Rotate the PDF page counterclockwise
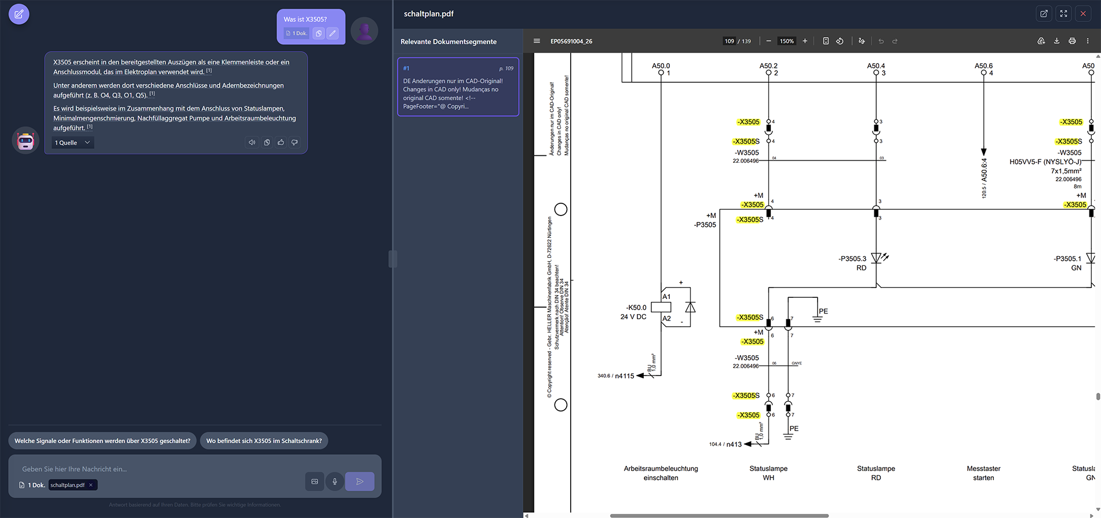 840,41
